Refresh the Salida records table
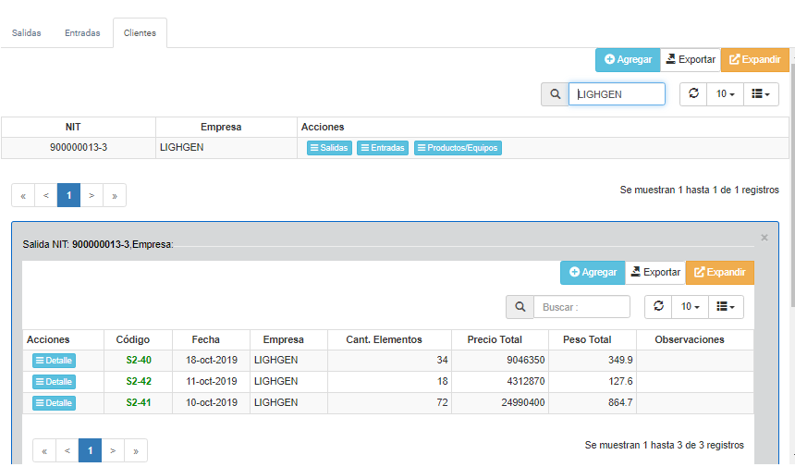 (x=658, y=307)
